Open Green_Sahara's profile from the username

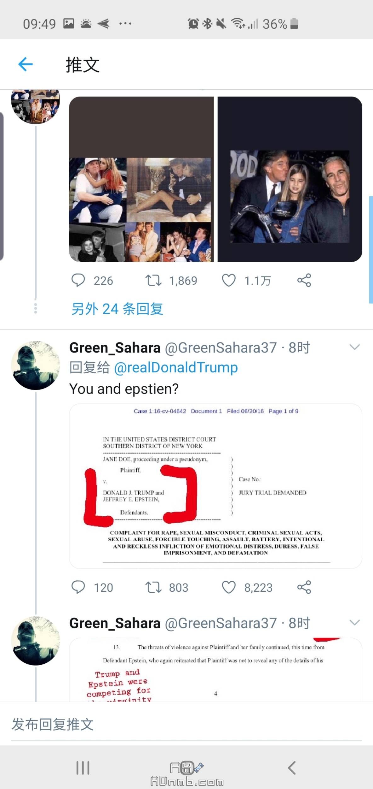115,348
